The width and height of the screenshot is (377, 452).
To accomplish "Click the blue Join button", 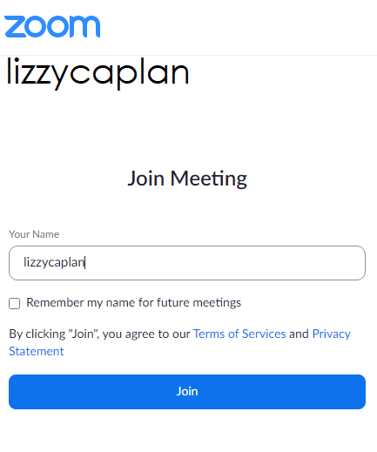I will (x=187, y=392).
